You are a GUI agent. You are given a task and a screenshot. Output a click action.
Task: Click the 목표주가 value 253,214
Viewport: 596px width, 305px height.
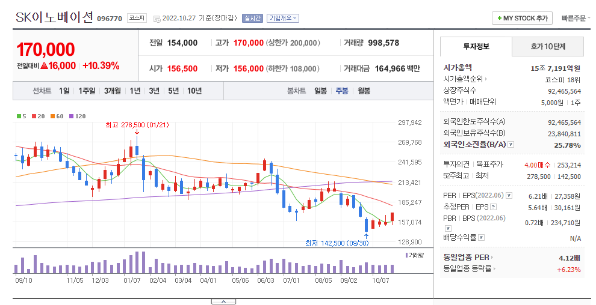pos(569,165)
